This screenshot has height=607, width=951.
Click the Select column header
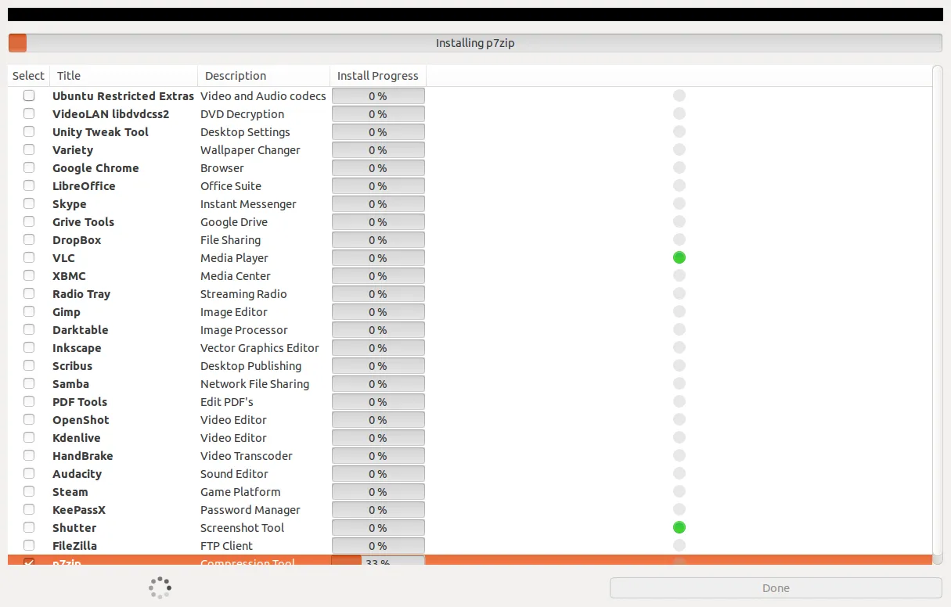(x=29, y=76)
